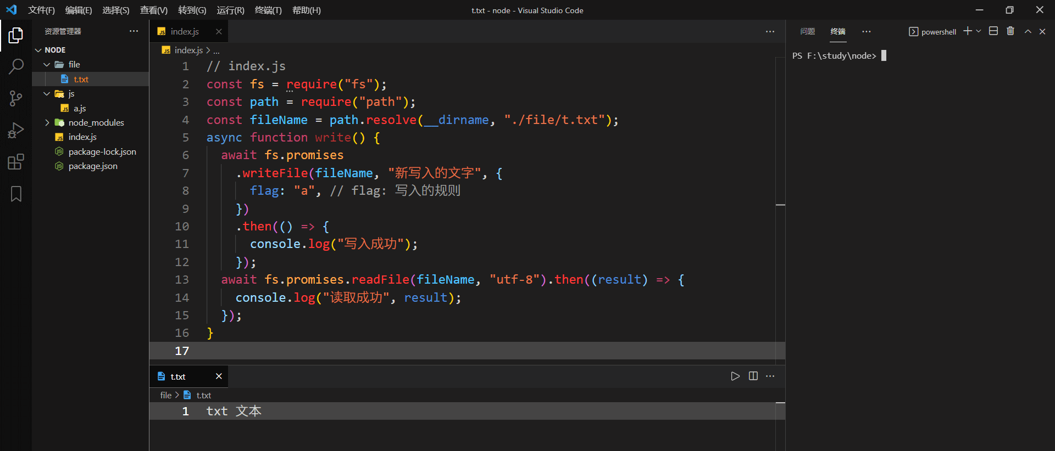
Task: Click 'writeFile' on line 7
Action: coord(275,173)
